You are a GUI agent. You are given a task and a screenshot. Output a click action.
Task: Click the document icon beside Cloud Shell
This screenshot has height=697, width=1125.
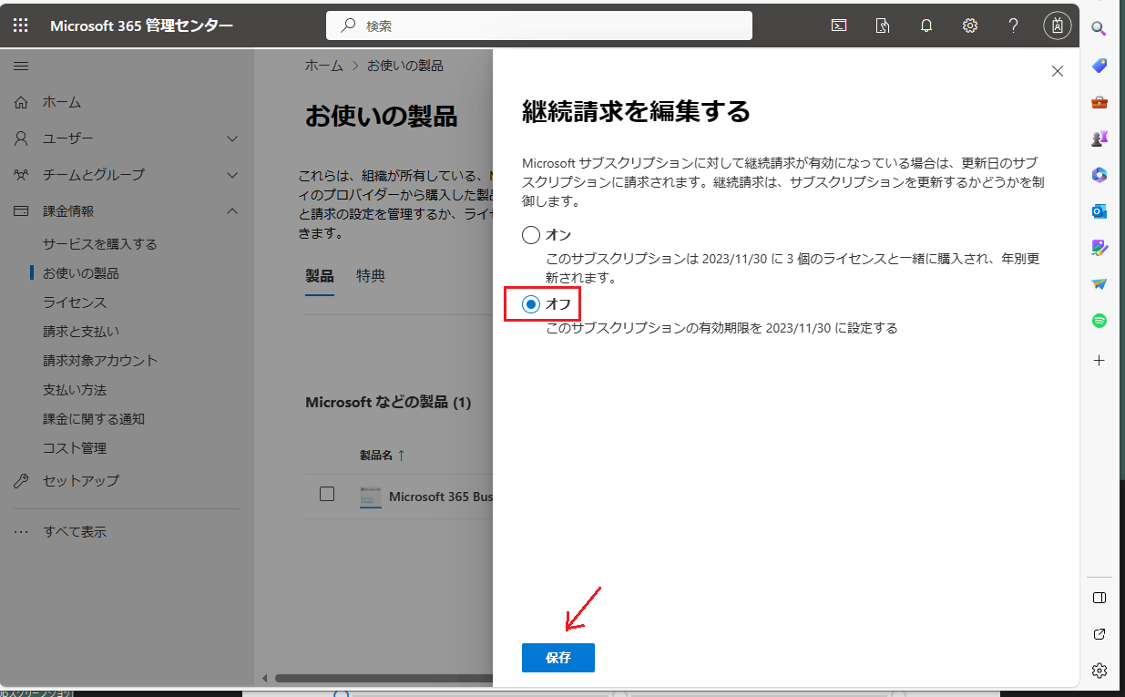tap(883, 26)
